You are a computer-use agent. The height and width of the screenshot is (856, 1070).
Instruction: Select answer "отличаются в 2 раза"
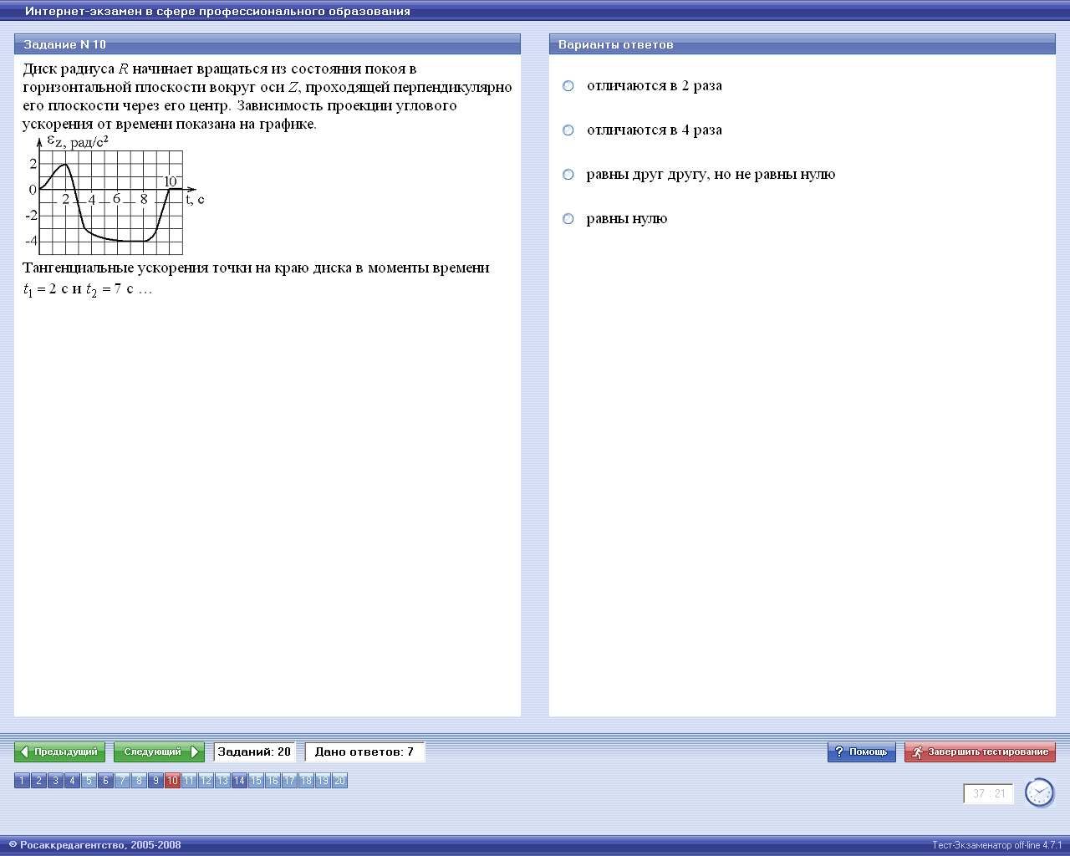coord(568,86)
